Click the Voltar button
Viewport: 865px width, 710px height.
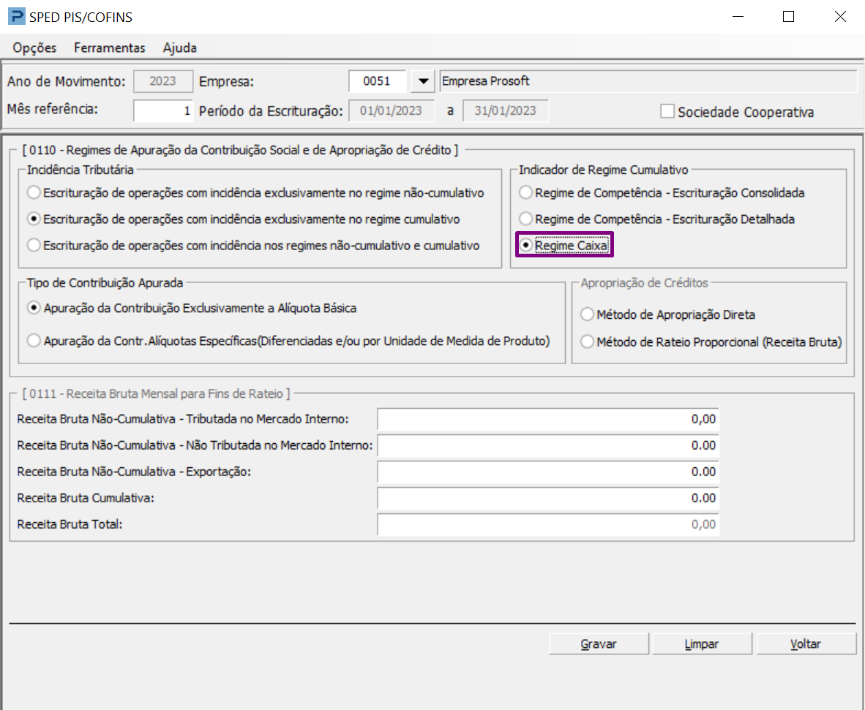[806, 644]
